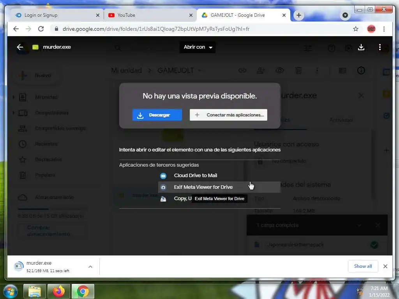The height and width of the screenshot is (299, 399).
Task: View the site lock icon info
Action: click(56, 29)
